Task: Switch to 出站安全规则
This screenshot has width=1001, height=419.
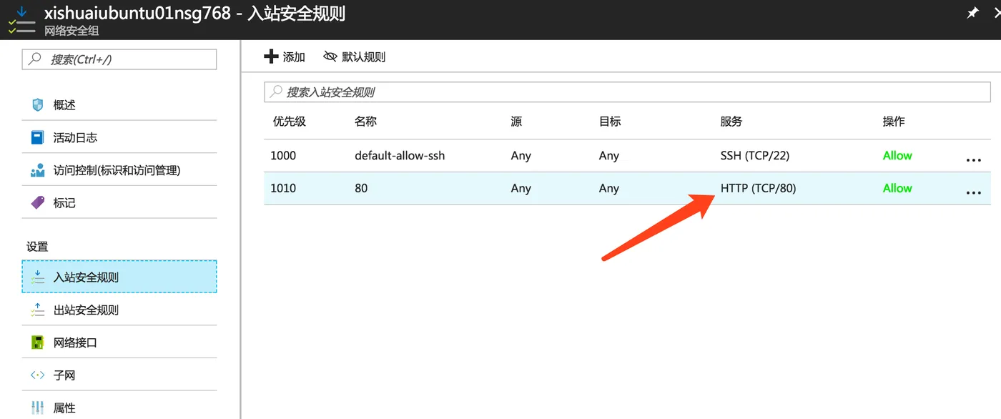Action: [119, 310]
